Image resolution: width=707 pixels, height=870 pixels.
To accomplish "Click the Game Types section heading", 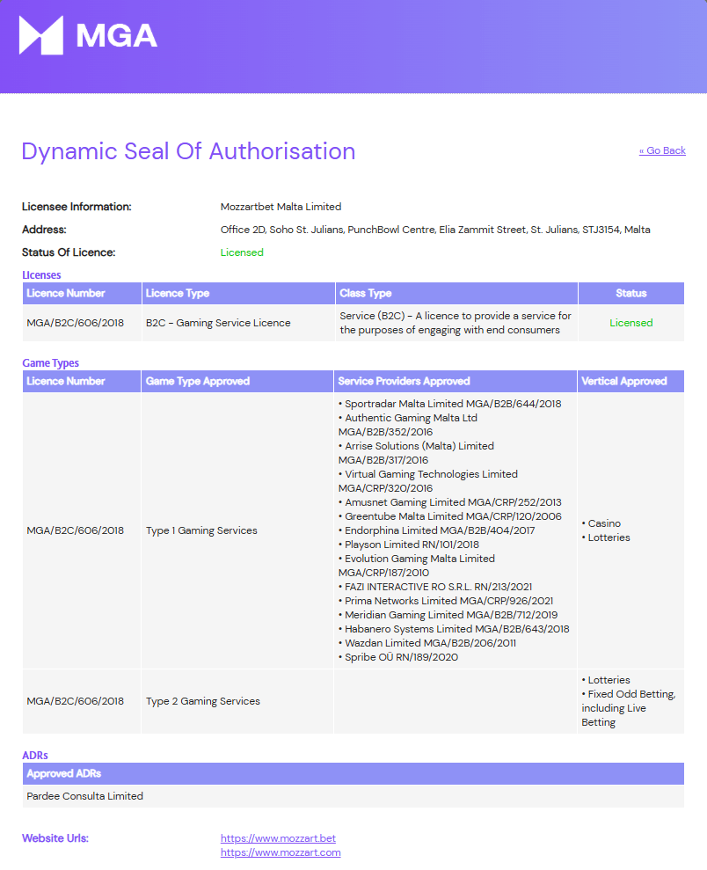I will tap(50, 363).
